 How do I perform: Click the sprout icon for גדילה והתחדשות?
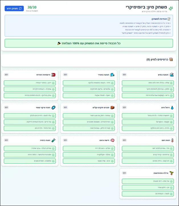171,173
